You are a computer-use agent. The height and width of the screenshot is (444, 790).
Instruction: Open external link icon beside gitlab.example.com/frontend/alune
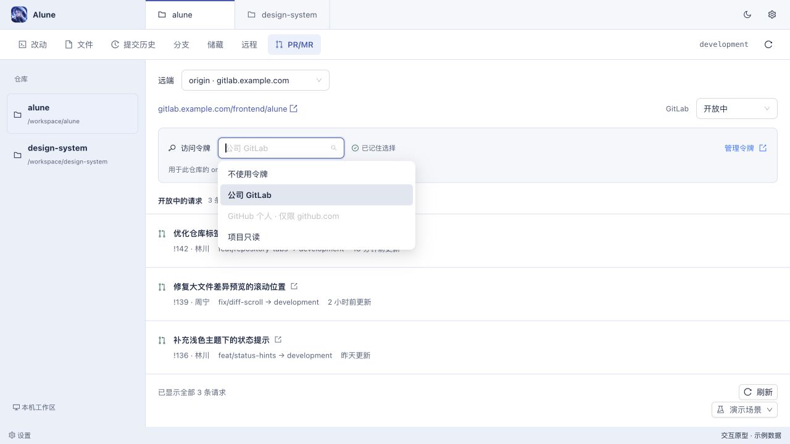(294, 109)
